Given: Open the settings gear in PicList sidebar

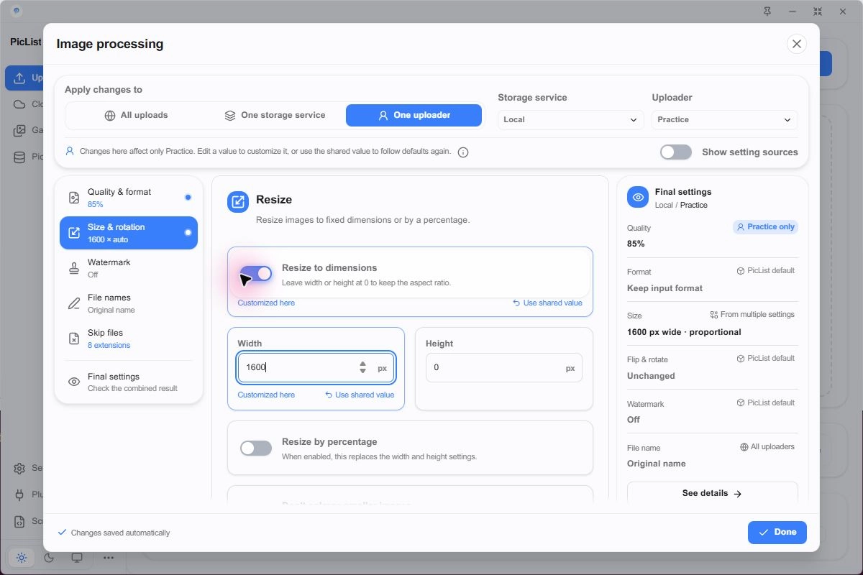Looking at the screenshot, I should click(19, 469).
